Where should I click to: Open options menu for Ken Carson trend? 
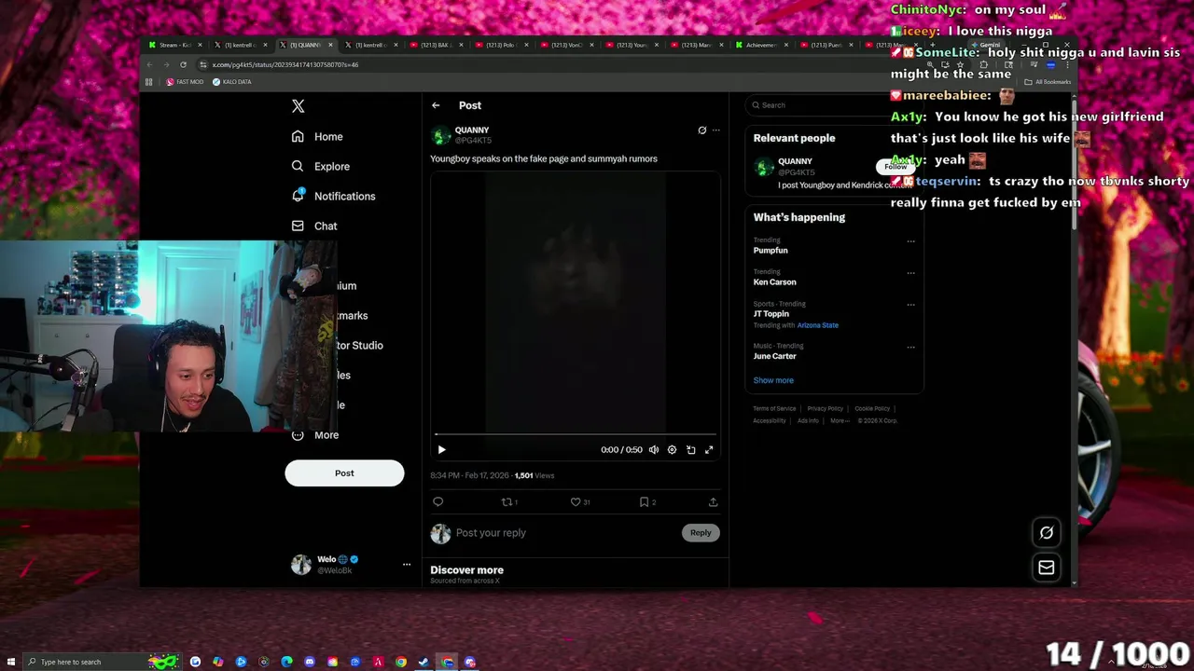911,273
